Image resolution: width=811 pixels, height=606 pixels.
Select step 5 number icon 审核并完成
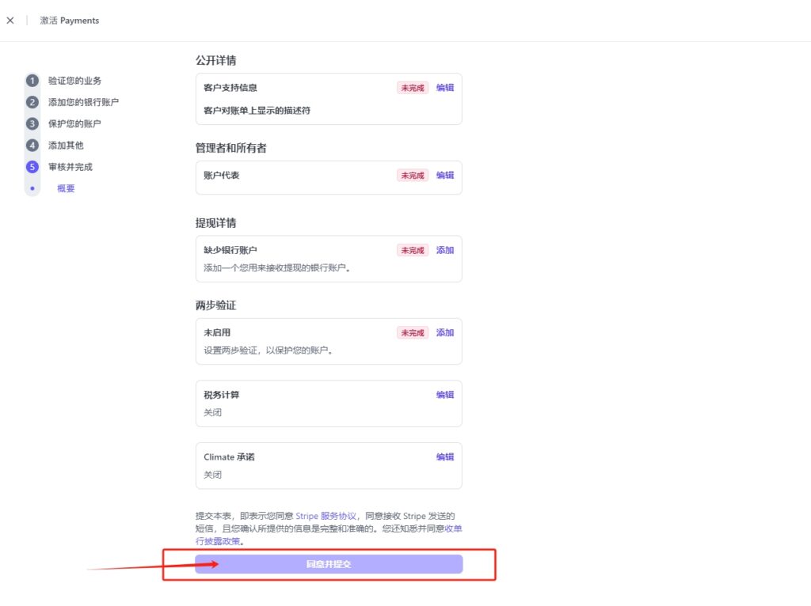(32, 167)
